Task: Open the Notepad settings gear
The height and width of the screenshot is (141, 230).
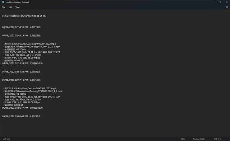Action: click(x=227, y=7)
